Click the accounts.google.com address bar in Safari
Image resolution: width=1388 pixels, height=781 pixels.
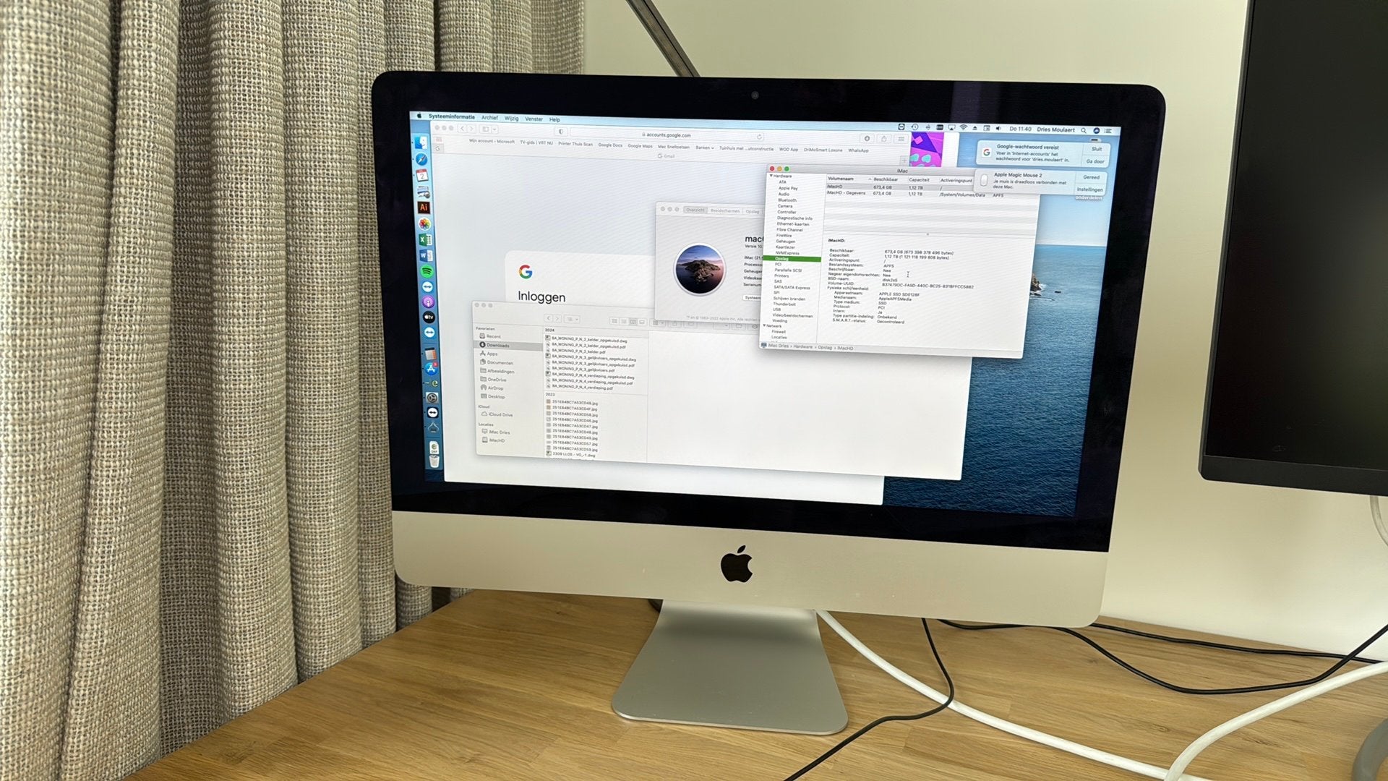(x=665, y=135)
